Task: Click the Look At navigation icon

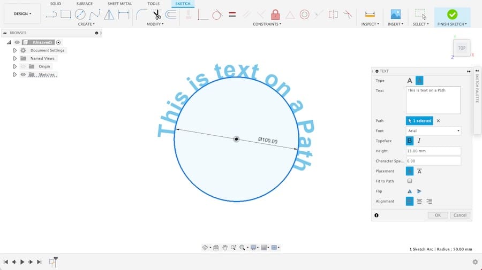Action: click(x=216, y=248)
